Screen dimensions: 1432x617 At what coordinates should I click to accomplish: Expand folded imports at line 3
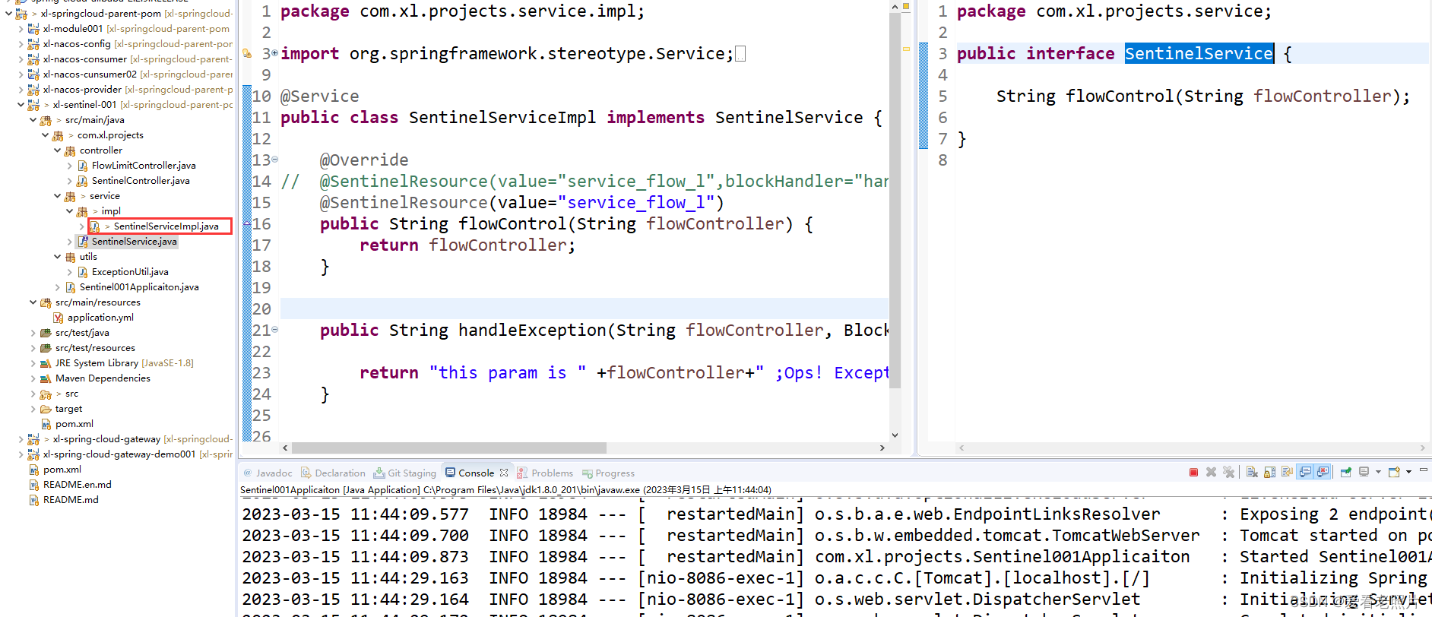[x=274, y=53]
